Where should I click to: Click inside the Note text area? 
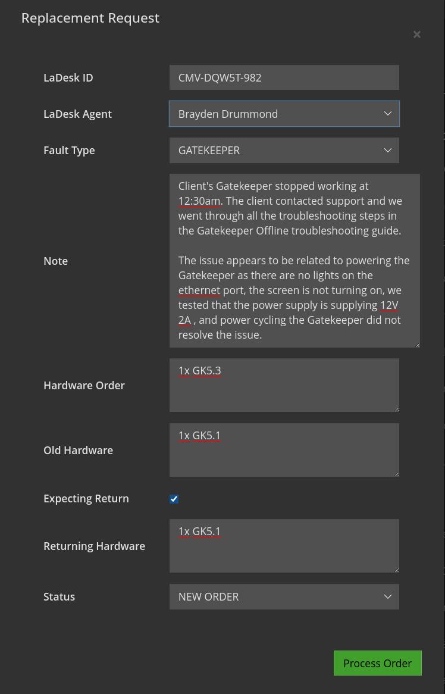pyautogui.click(x=294, y=260)
